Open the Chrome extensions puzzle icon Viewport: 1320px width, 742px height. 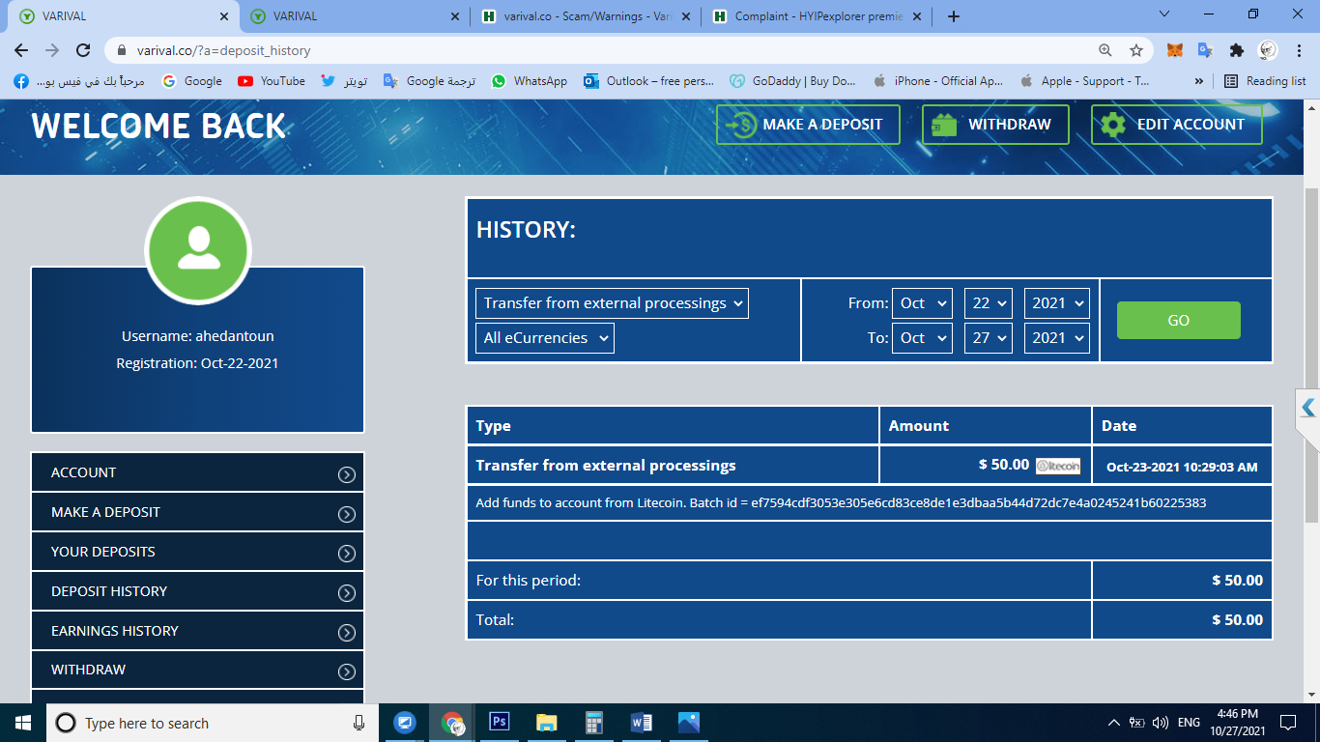[x=1236, y=50]
